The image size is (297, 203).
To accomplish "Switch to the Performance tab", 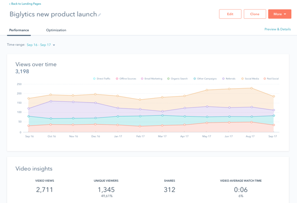I will [19, 30].
